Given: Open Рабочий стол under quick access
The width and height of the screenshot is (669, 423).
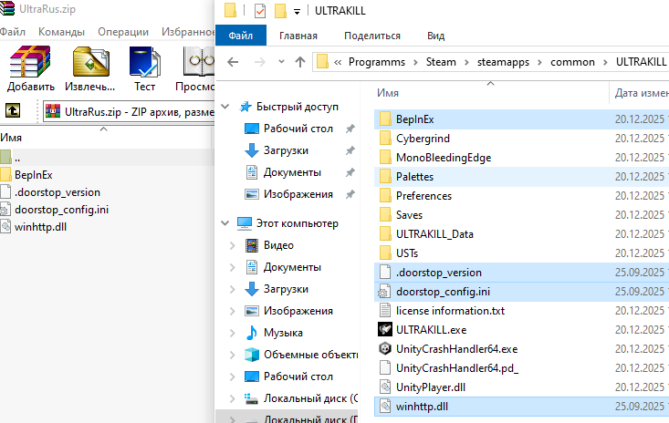Looking at the screenshot, I should [298, 129].
